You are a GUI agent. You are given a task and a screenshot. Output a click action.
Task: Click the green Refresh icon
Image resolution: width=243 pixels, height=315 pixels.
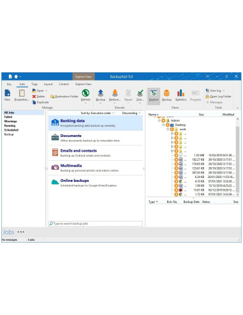coord(85,93)
